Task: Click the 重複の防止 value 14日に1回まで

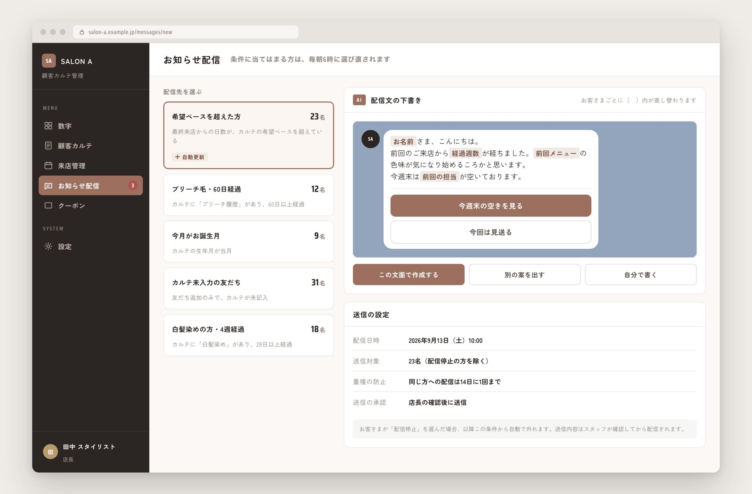Action: click(454, 382)
